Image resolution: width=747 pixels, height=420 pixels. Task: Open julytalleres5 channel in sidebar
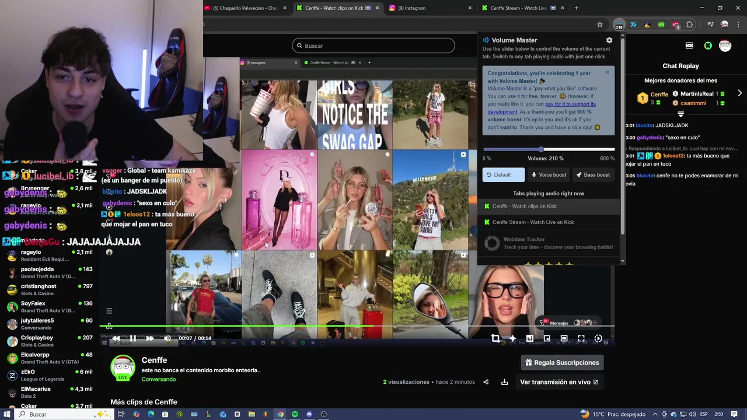coord(50,324)
